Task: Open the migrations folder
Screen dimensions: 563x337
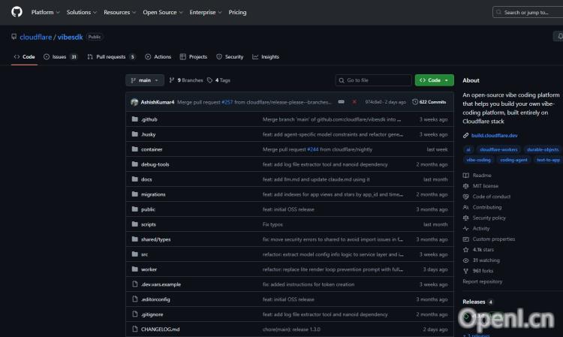Action: (x=153, y=194)
